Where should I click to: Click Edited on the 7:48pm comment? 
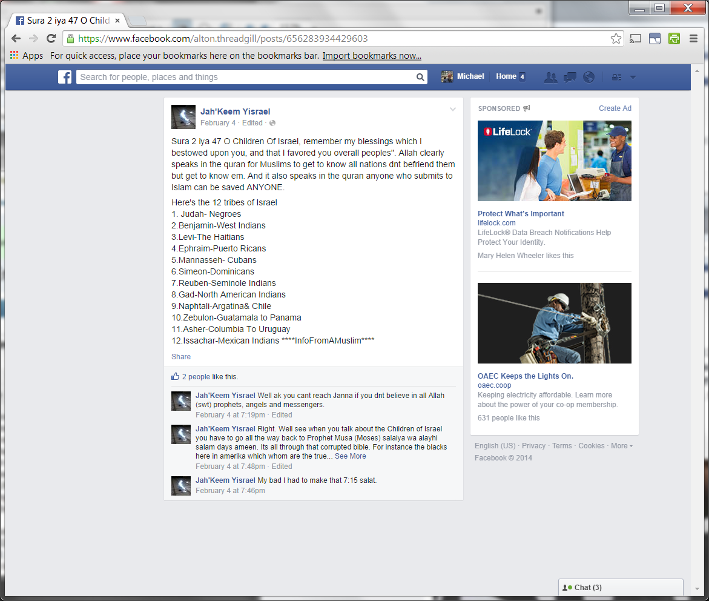point(282,467)
